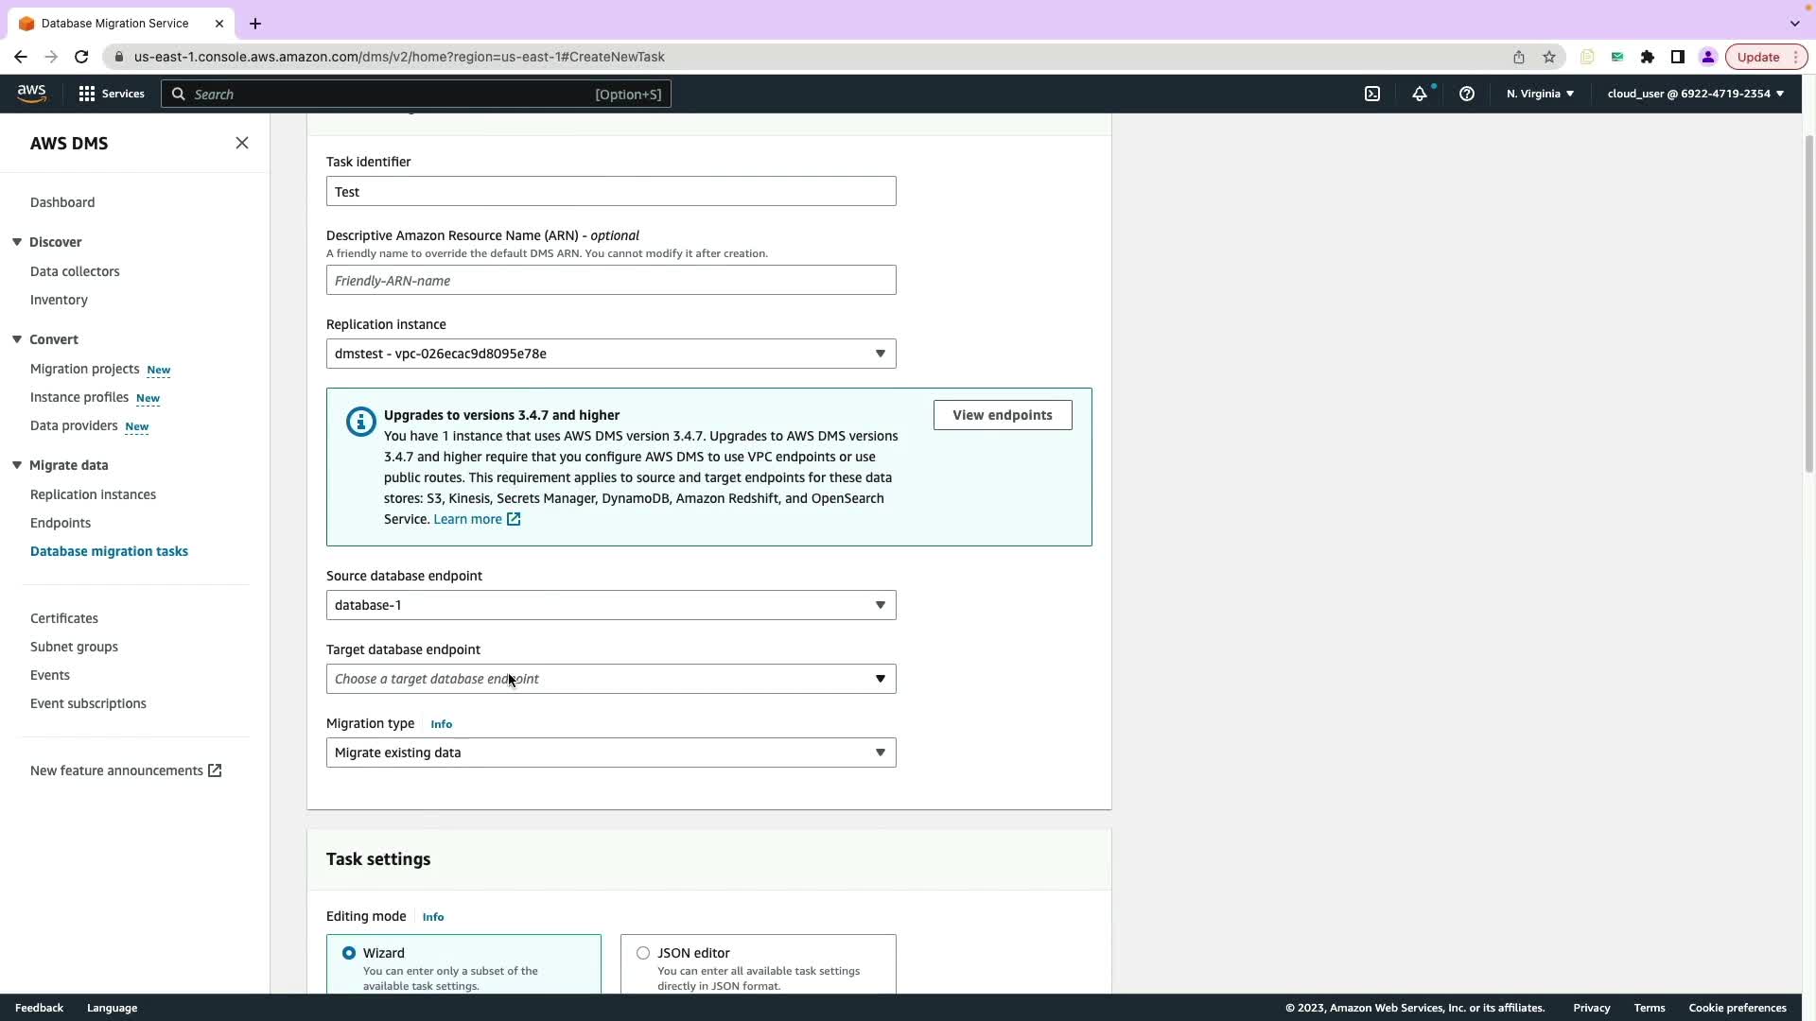Close the AWS DMS side panel
This screenshot has width=1816, height=1021.
pos(242,143)
